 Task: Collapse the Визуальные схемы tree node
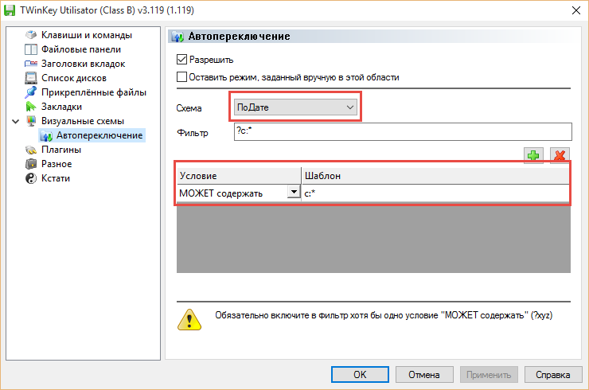tap(15, 121)
